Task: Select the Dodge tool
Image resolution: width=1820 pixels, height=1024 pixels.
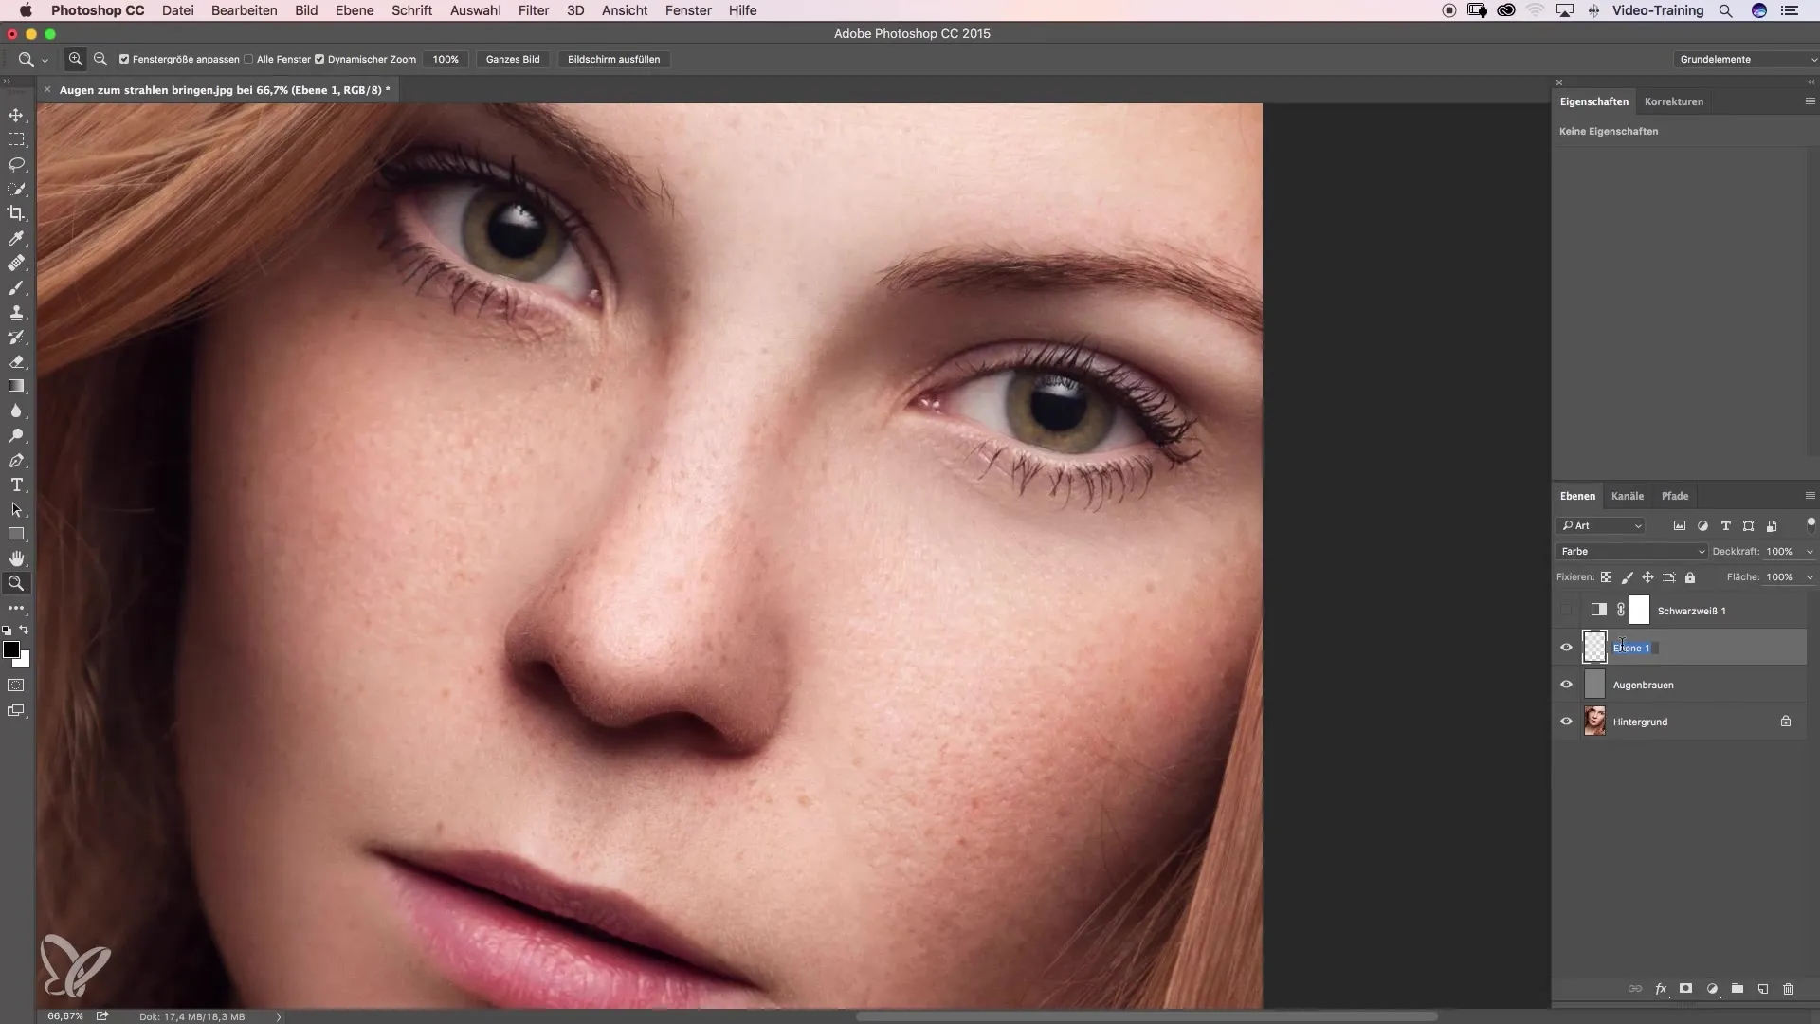Action: [16, 435]
